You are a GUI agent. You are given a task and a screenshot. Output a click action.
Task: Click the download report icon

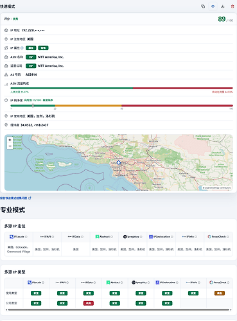[223, 6]
